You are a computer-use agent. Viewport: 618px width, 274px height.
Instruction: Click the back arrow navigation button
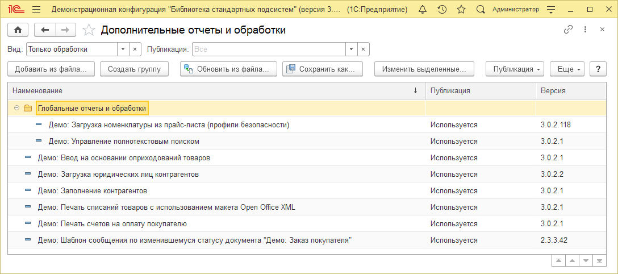point(45,30)
